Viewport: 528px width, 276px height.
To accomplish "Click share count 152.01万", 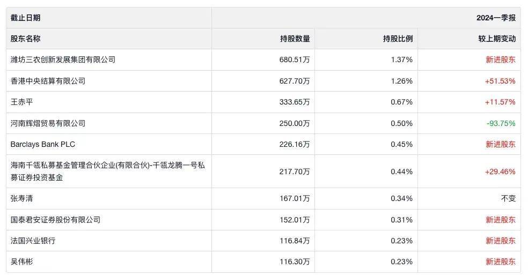I will 295,220.
